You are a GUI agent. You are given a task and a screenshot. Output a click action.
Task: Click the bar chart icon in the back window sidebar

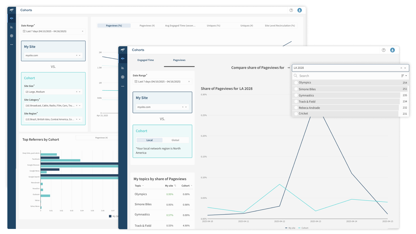tap(12, 27)
